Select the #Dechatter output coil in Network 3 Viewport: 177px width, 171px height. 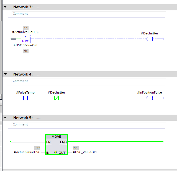click(x=150, y=39)
